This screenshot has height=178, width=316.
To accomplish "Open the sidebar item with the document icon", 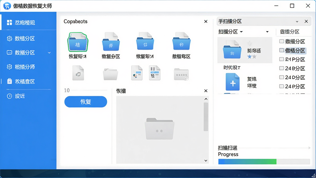I will coord(21,81).
